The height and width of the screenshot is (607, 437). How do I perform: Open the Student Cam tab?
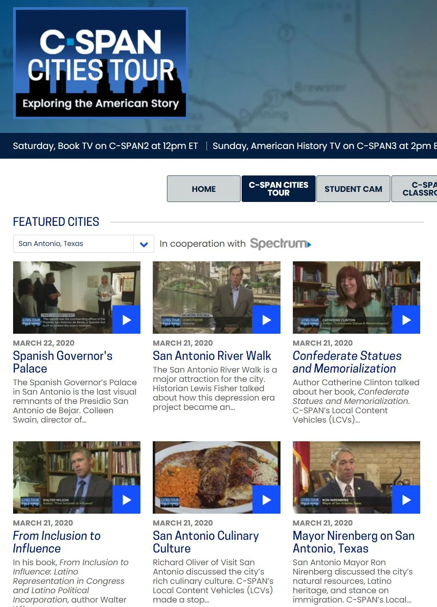pyautogui.click(x=353, y=189)
